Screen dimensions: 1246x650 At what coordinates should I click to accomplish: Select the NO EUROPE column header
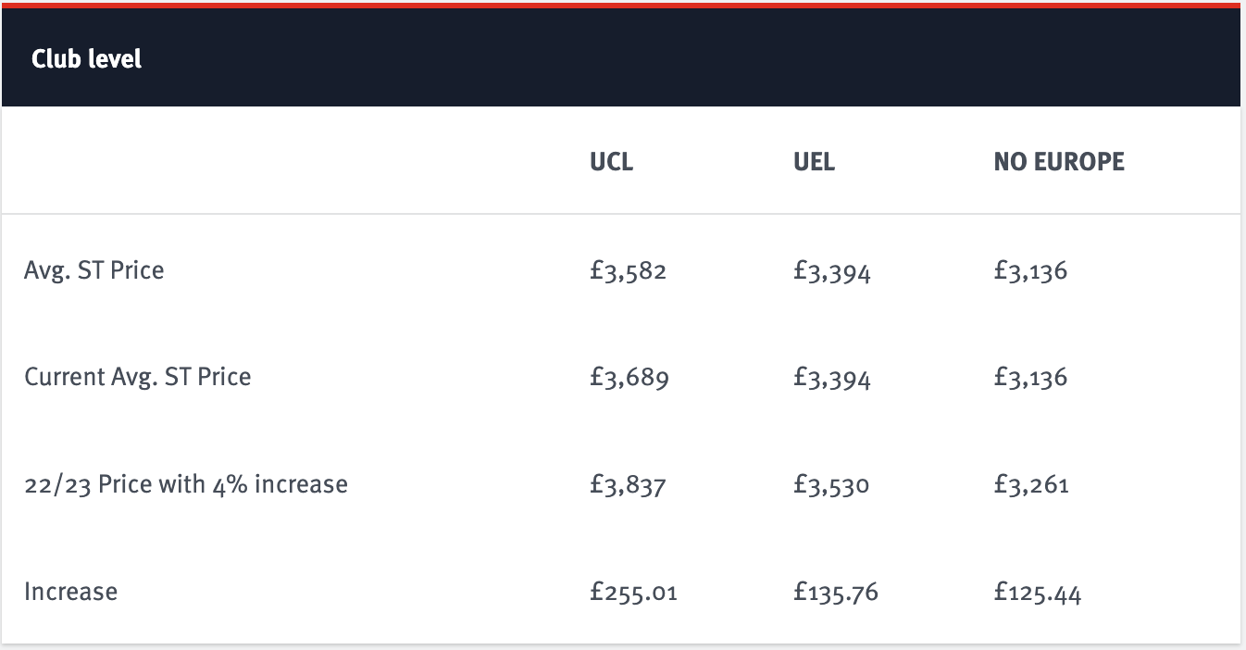1059,162
